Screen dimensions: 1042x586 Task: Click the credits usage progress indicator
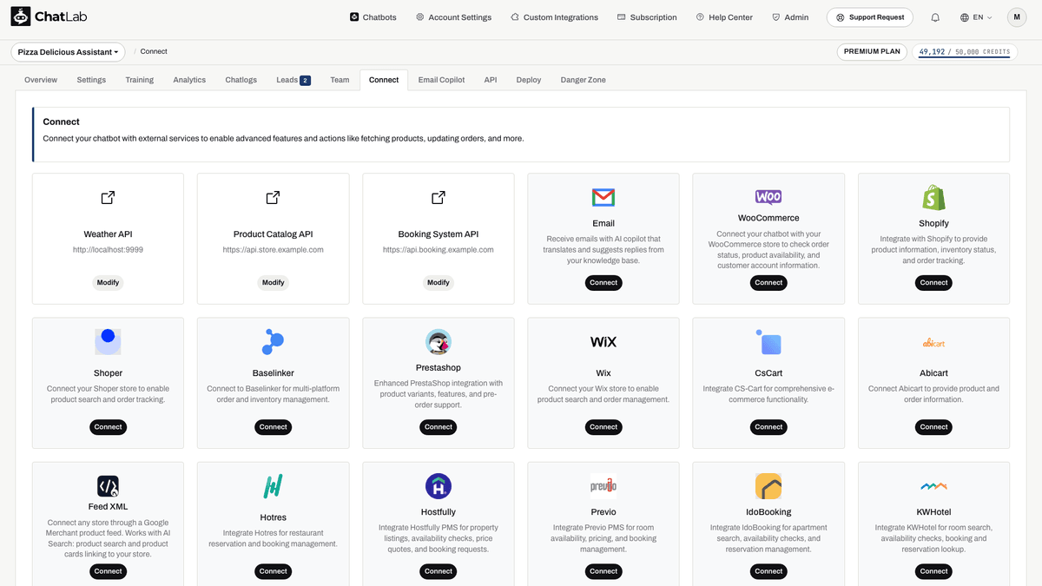[x=965, y=52]
